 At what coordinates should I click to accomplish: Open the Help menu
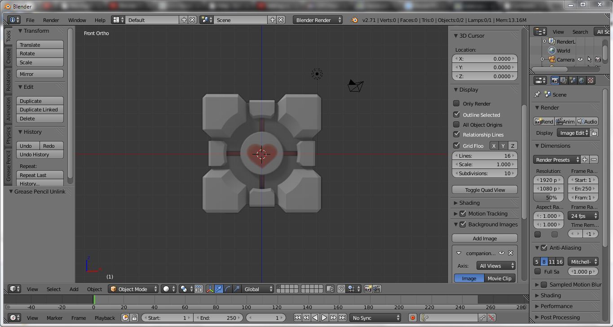coord(100,20)
